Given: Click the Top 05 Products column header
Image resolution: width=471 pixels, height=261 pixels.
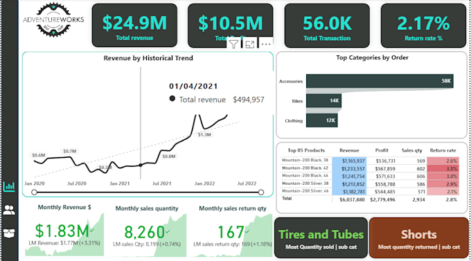Looking at the screenshot, I should [x=306, y=150].
